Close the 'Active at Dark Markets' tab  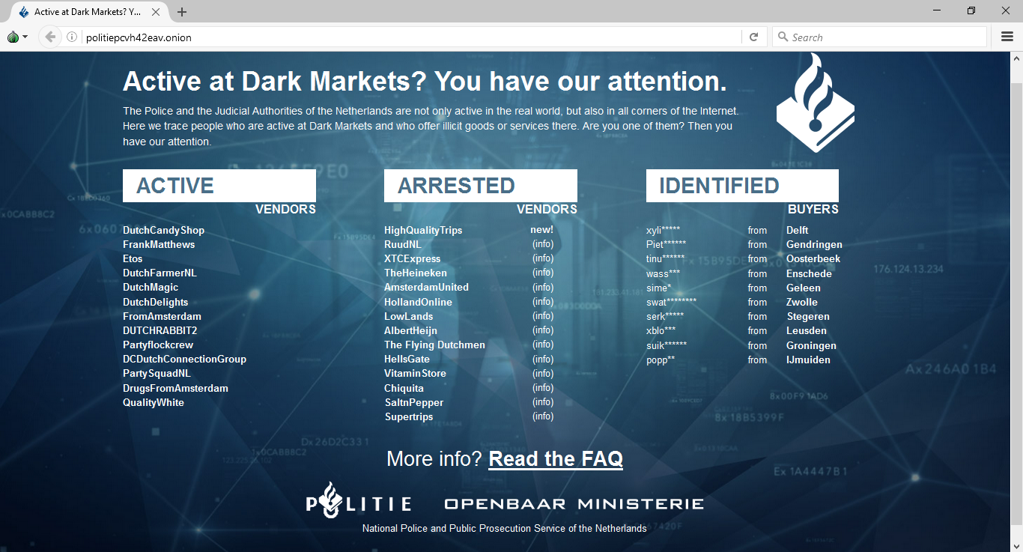156,12
